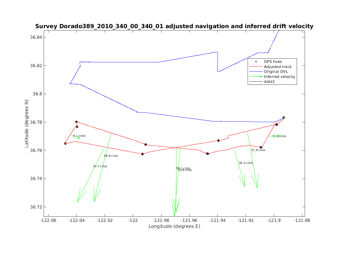Screen dimensions: 337x256
Task: Click the 'data1' legend entry
Action: (270, 82)
